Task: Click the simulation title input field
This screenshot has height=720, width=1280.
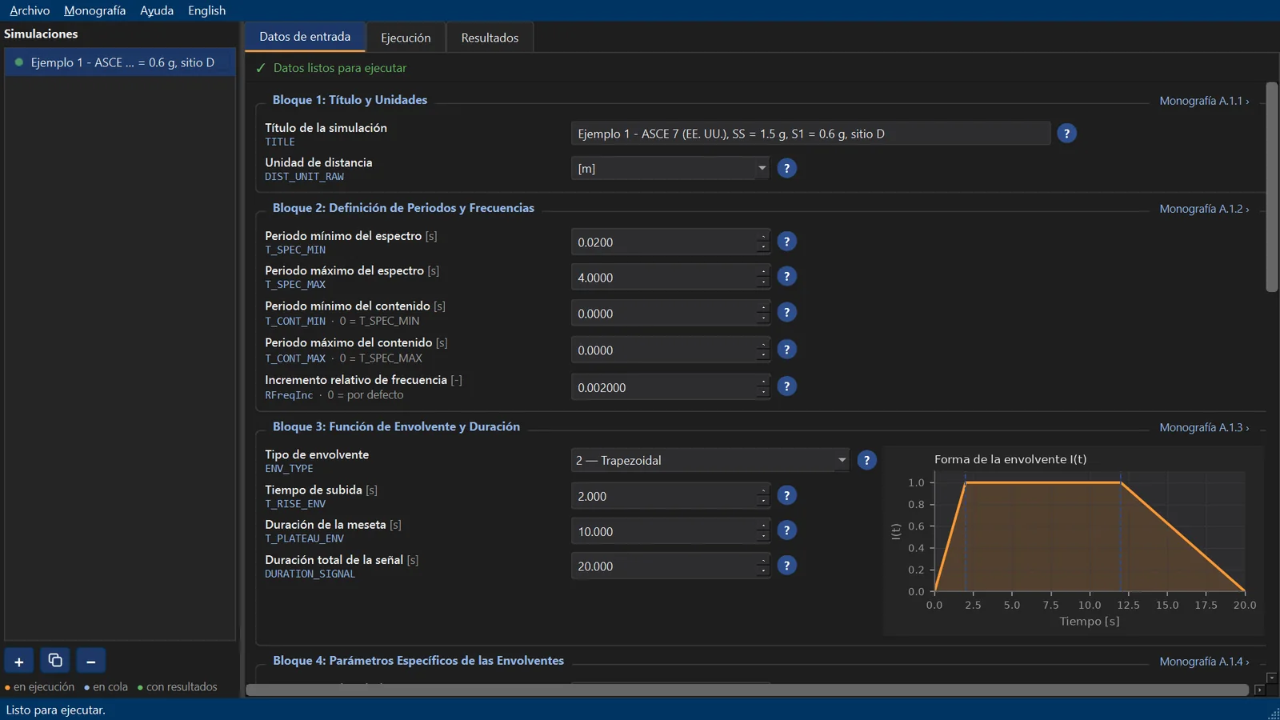Action: coord(810,134)
